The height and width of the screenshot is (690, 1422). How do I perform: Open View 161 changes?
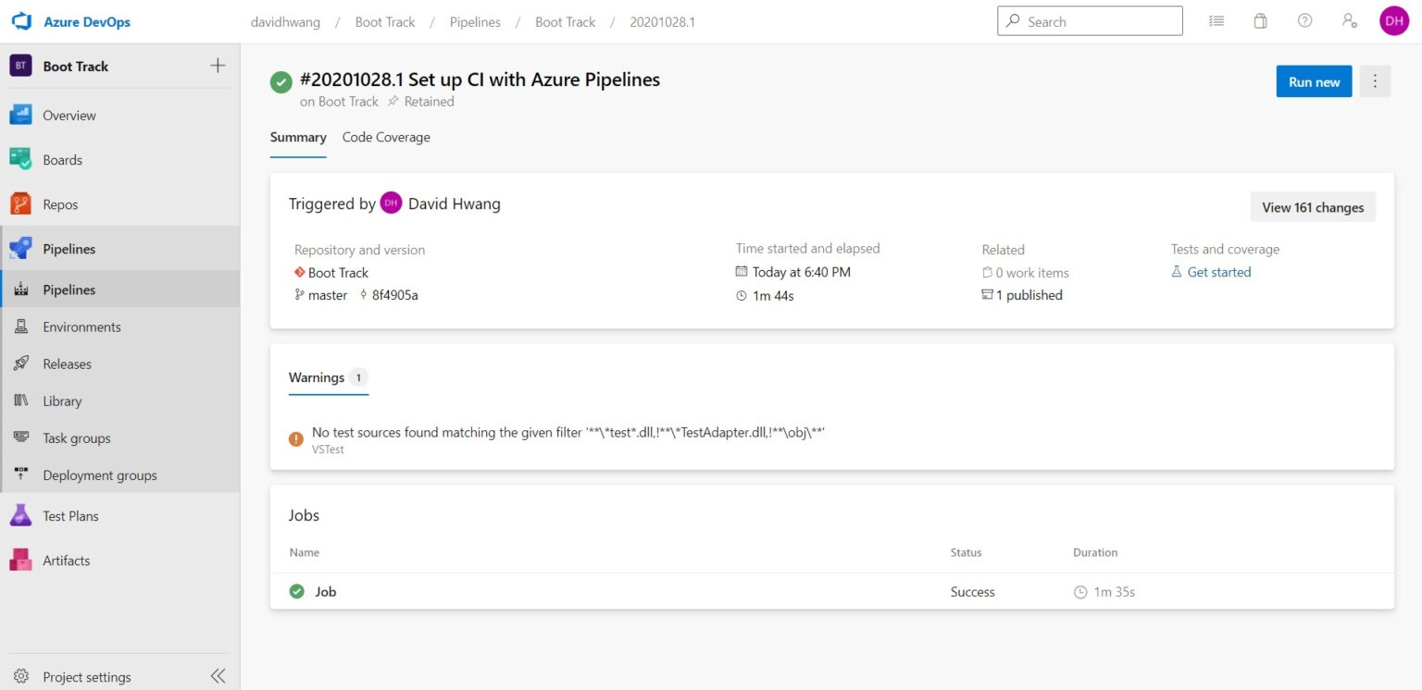(1313, 207)
